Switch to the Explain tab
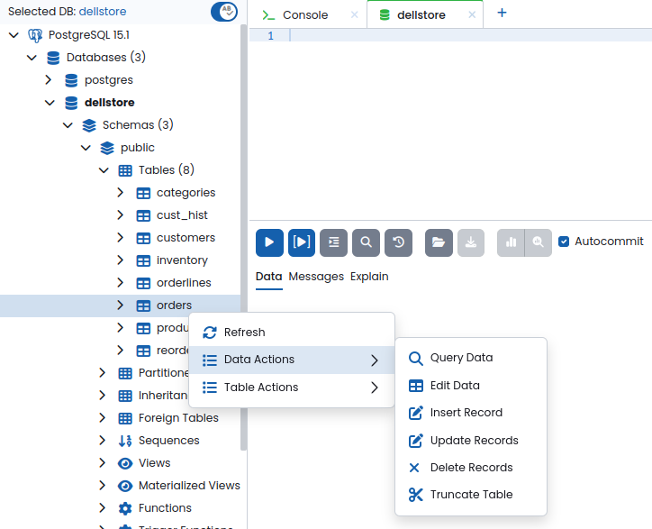652x529 pixels. (x=369, y=277)
